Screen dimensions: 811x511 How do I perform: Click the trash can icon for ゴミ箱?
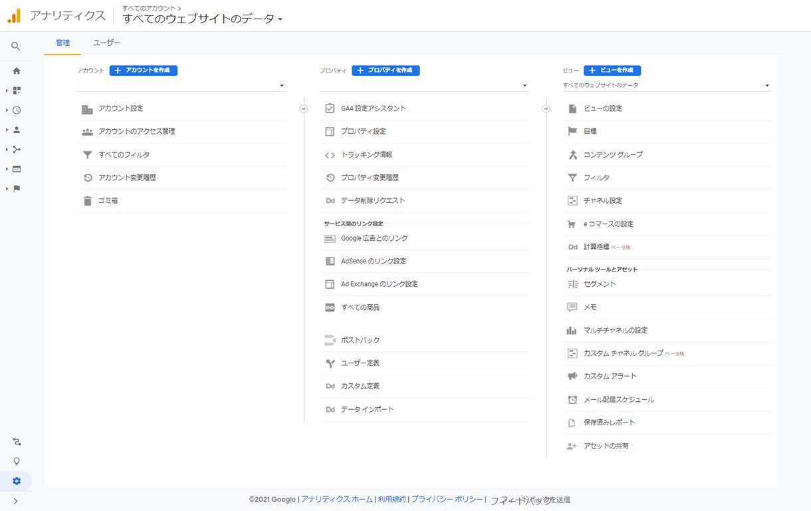click(87, 201)
